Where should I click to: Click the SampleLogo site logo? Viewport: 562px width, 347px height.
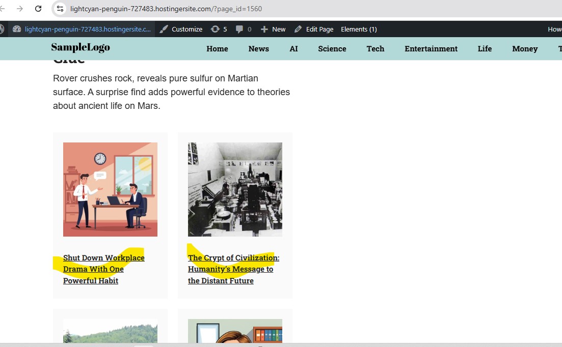81,48
